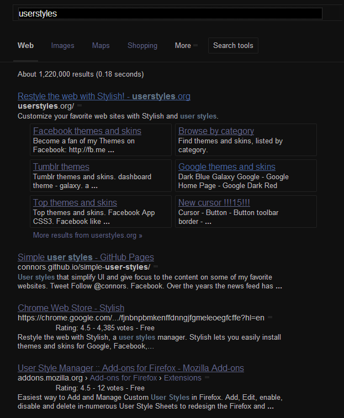Image resolution: width=344 pixels, height=418 pixels.
Task: Click addons.mozilla.org breadcrumb text
Action: (x=50, y=378)
